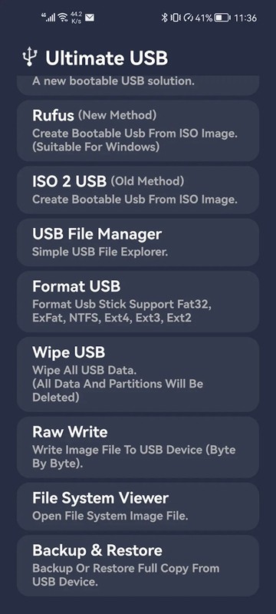The image size is (276, 614).
Task: Open ISO 2 USB (Old Method)
Action: pos(138,190)
